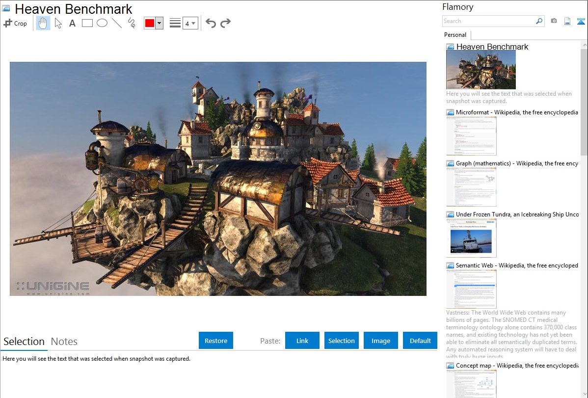
Task: Click the camera capture icon
Action: 554,21
